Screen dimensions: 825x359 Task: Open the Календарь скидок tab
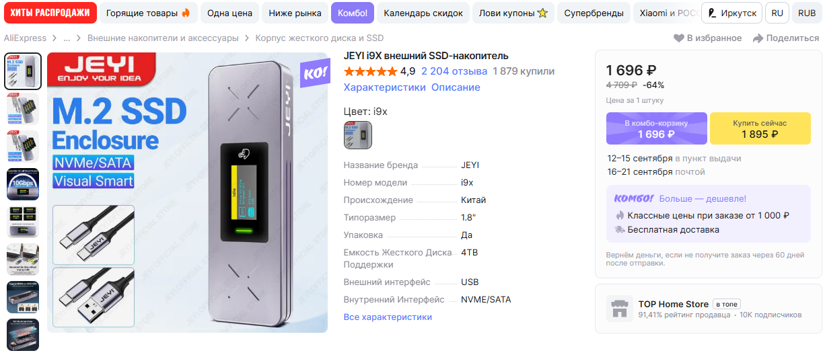point(423,13)
